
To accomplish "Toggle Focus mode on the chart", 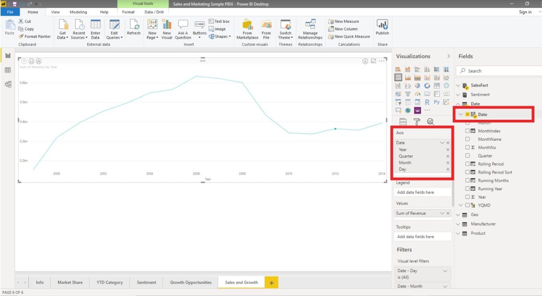I will (x=373, y=61).
